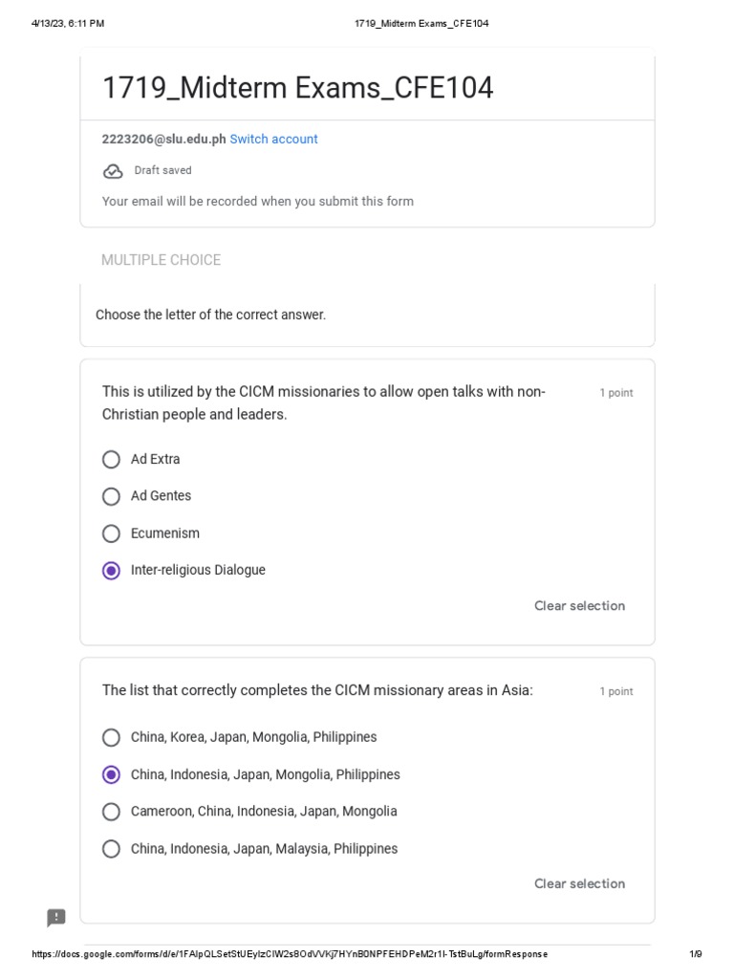Click the 2223206@slu.edu.ph email address

point(163,140)
